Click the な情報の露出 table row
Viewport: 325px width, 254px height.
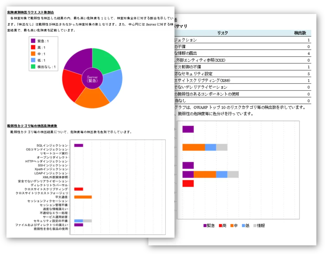click(243, 53)
